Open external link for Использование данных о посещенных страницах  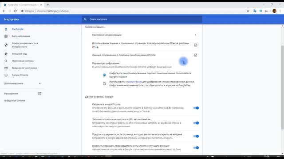coord(195,45)
